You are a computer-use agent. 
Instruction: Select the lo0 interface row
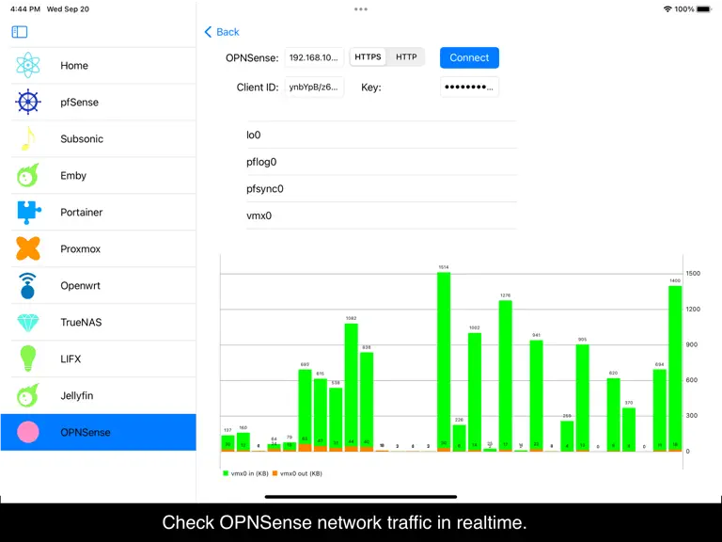pos(382,135)
